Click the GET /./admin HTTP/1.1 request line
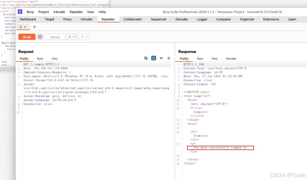Image resolution: width=307 pixels, height=180 pixels. coord(41,64)
